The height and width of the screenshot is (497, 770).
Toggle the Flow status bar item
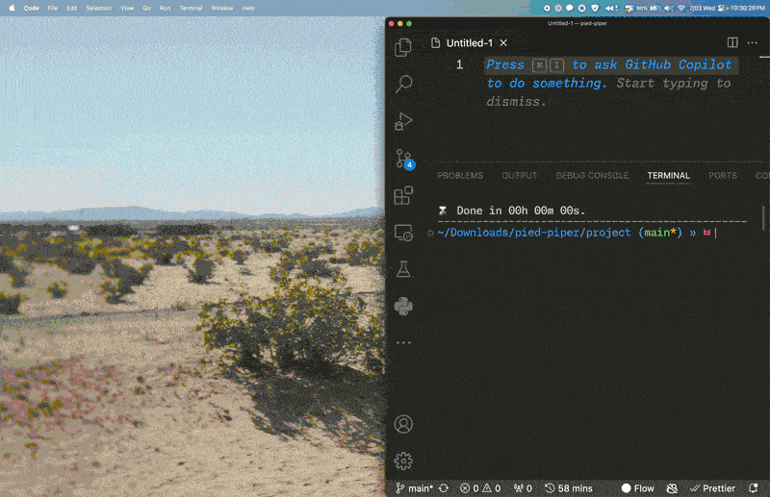637,488
